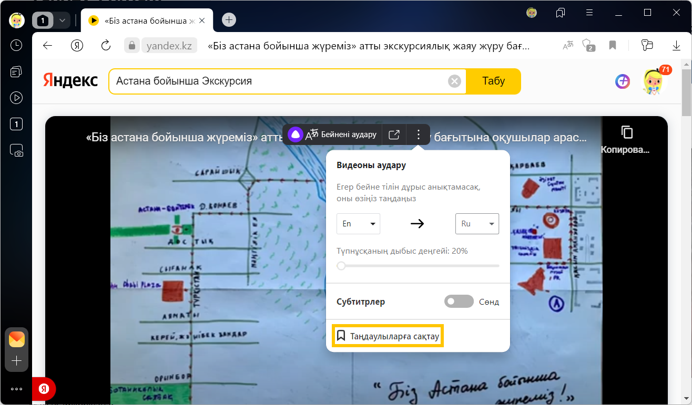Open the icon left of the downloads arrow
This screenshot has width=692, height=405.
[647, 46]
